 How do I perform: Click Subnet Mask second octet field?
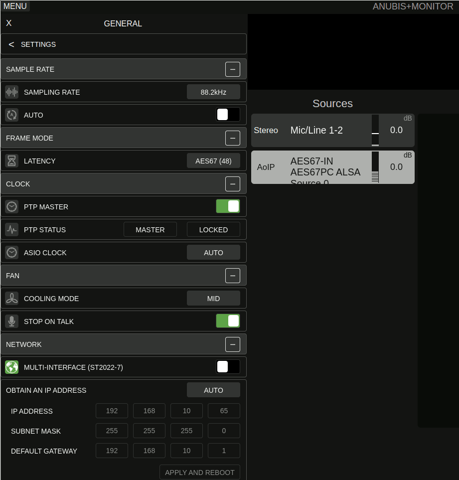tap(149, 431)
